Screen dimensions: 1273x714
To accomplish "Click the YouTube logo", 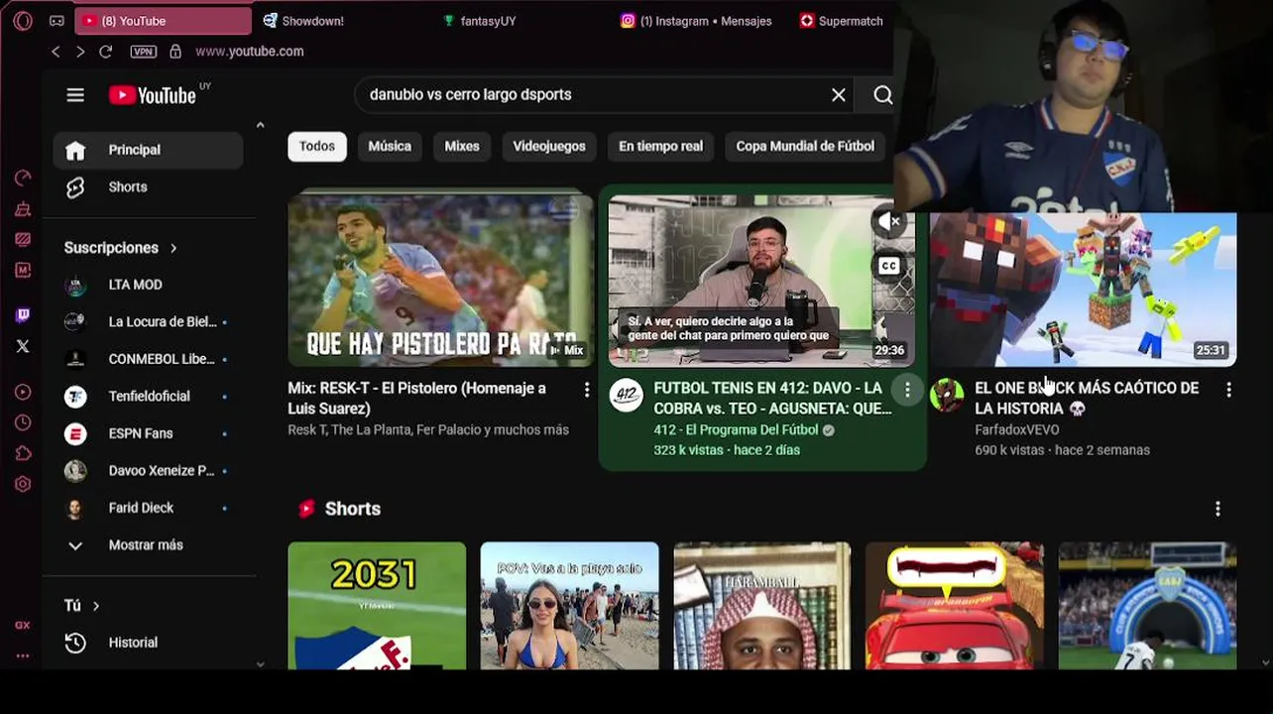I will 153,95.
